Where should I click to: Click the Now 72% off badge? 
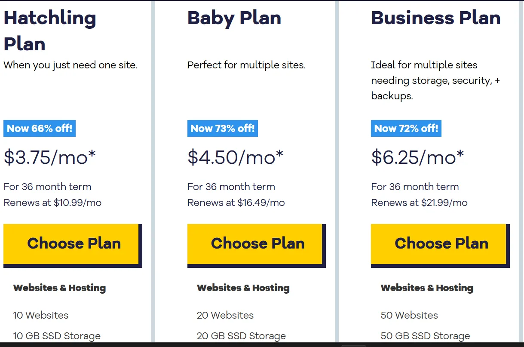(406, 129)
